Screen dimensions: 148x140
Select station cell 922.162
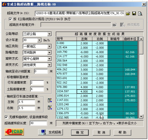coord(66,83)
